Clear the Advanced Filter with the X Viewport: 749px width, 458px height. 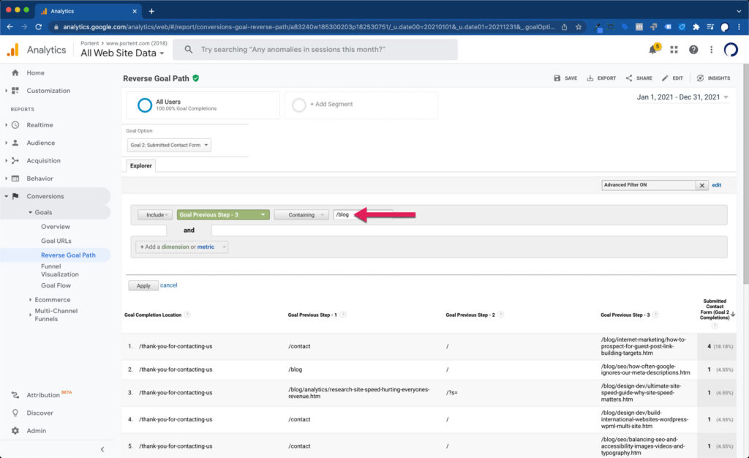[701, 185]
